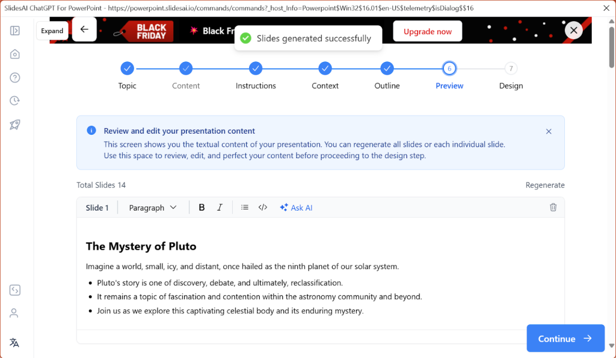Launch Ask AI for Slide 1

coord(296,207)
